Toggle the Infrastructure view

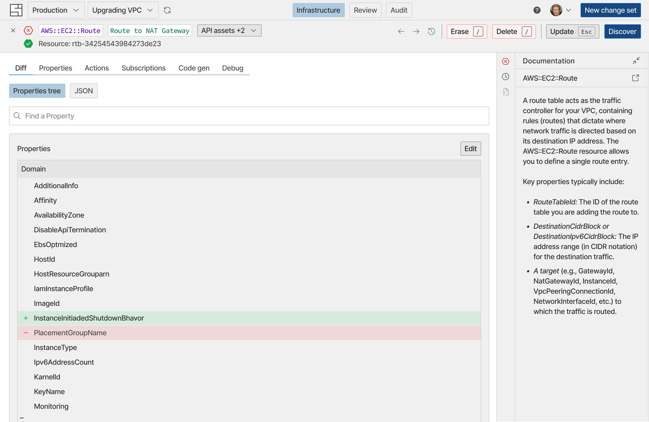click(x=318, y=10)
